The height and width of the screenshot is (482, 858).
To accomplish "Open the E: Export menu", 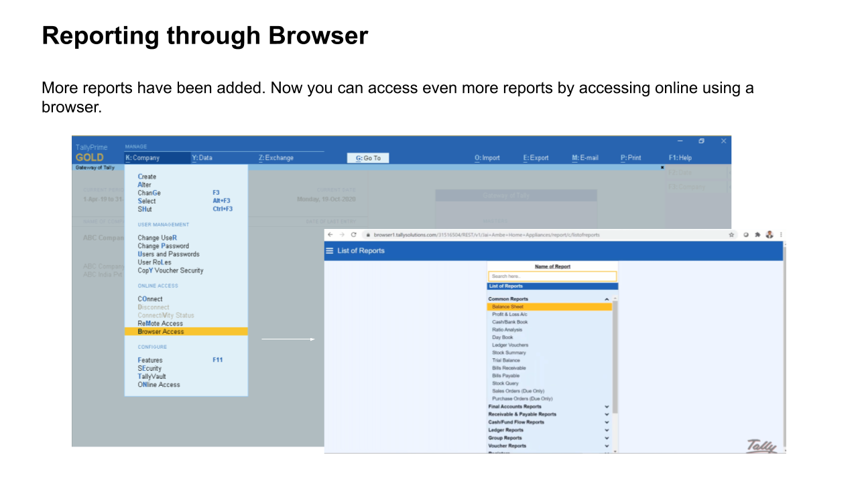I will (536, 158).
